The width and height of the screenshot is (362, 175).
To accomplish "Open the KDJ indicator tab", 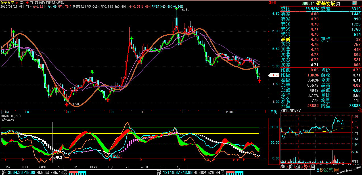I will point(110,167).
